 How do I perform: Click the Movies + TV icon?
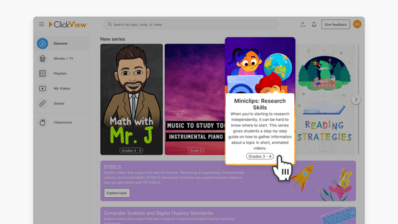[x=42, y=58]
